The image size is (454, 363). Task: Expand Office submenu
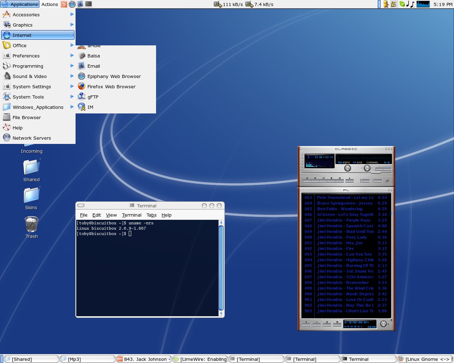pyautogui.click(x=38, y=45)
